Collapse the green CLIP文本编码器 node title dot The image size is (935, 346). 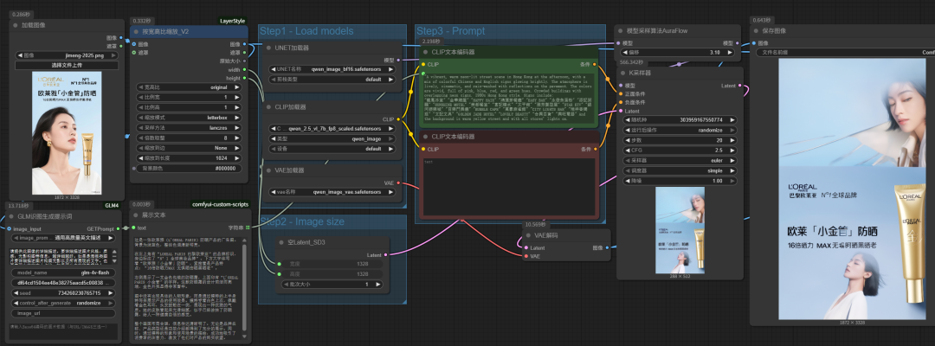426,52
